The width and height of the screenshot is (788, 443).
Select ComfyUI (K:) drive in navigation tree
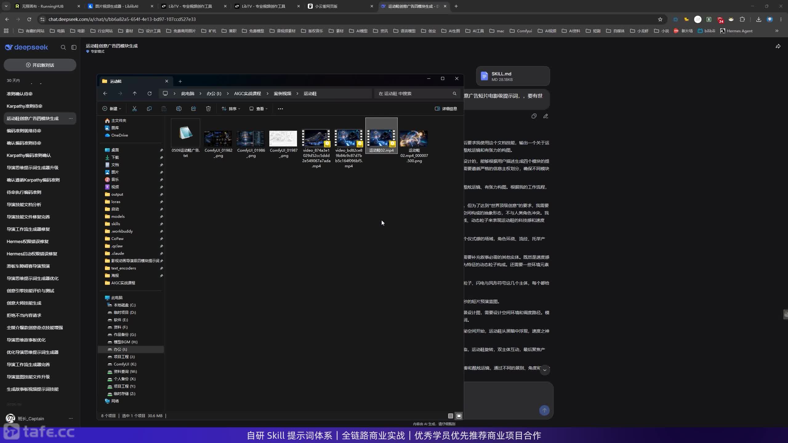[131, 364]
